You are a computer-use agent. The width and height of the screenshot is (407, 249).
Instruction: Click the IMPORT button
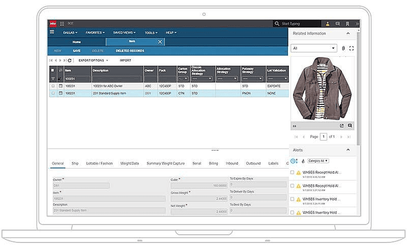[x=125, y=60]
